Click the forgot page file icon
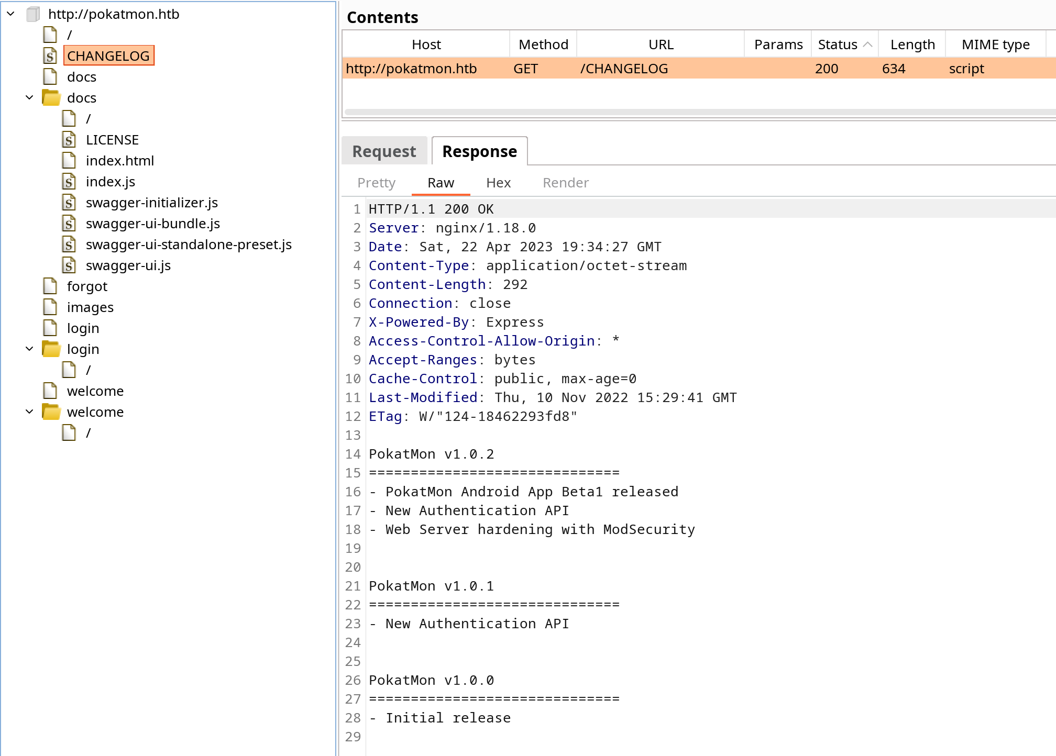 (50, 286)
